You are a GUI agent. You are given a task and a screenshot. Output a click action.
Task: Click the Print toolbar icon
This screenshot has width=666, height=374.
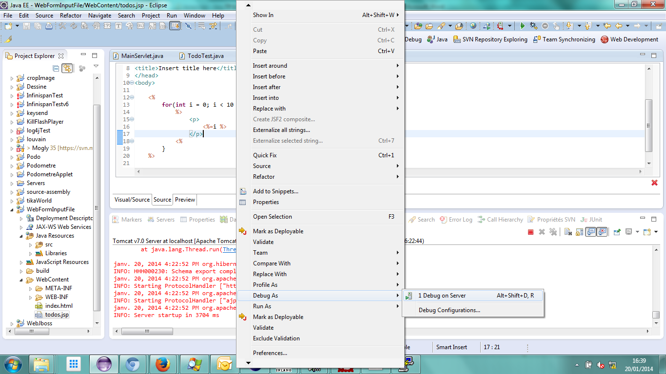pyautogui.click(x=49, y=26)
